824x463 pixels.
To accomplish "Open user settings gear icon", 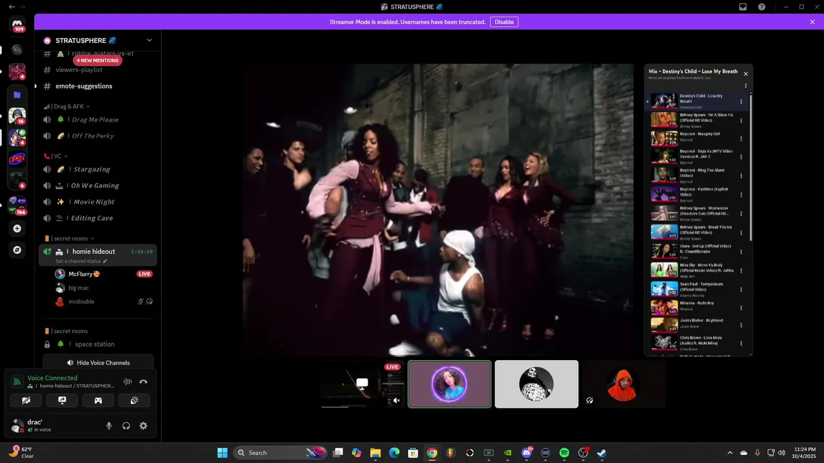I will tap(144, 426).
